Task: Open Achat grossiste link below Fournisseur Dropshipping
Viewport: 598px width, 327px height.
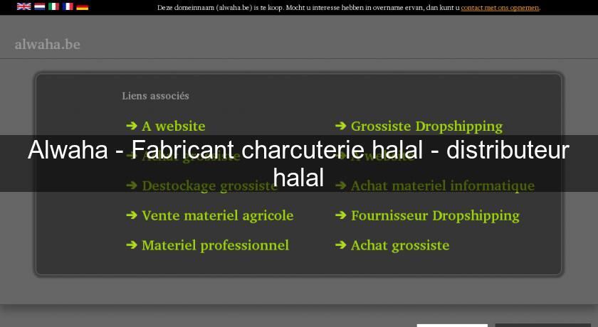Action: point(400,245)
